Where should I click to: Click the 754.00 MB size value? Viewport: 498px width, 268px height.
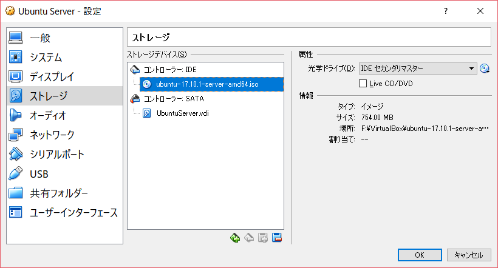377,118
